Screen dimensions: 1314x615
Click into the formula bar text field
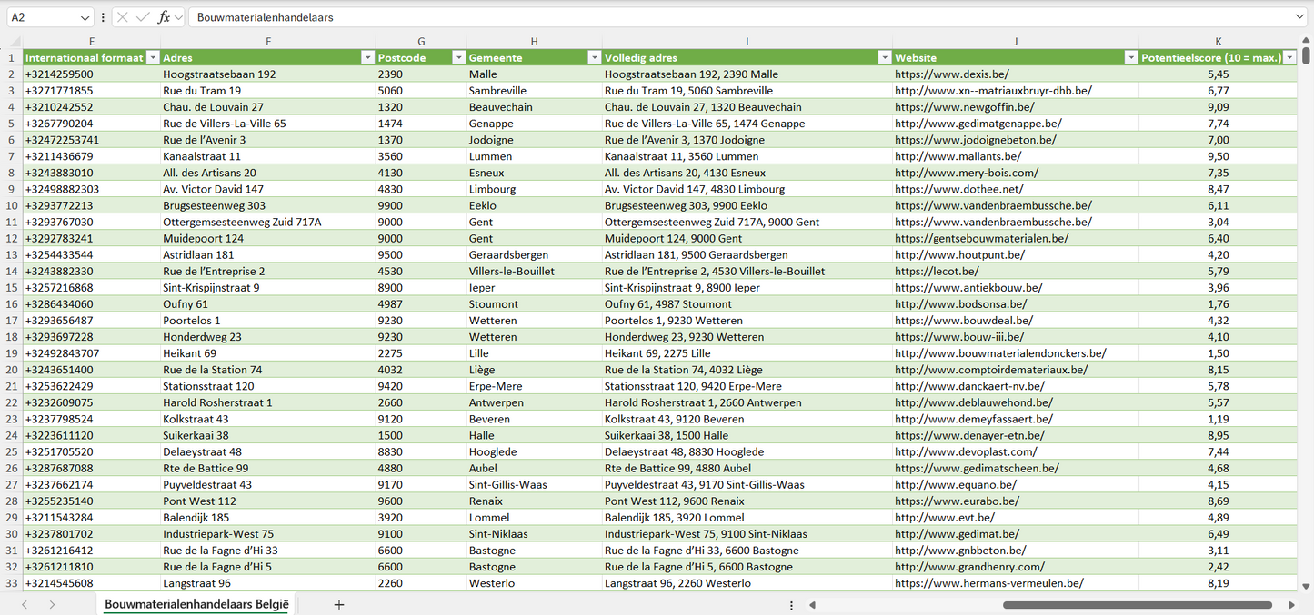(727, 17)
